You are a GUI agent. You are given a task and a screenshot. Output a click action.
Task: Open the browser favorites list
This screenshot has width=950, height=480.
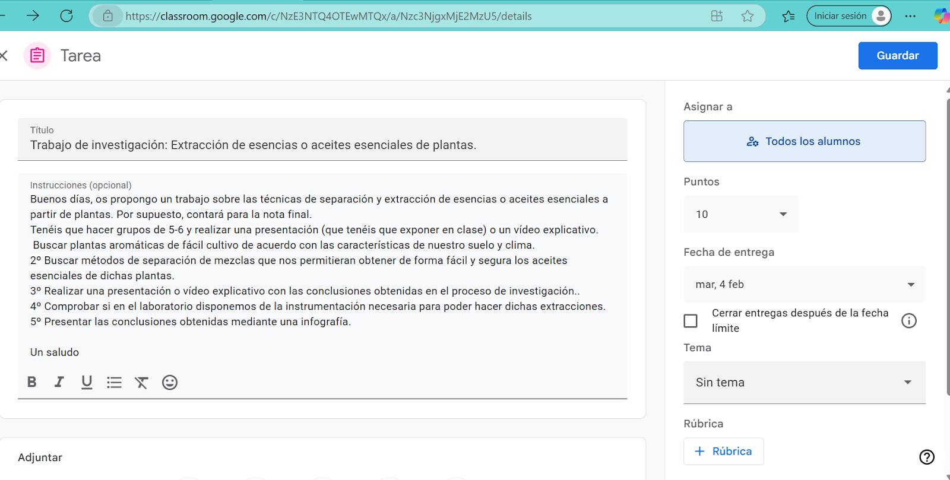pyautogui.click(x=788, y=16)
